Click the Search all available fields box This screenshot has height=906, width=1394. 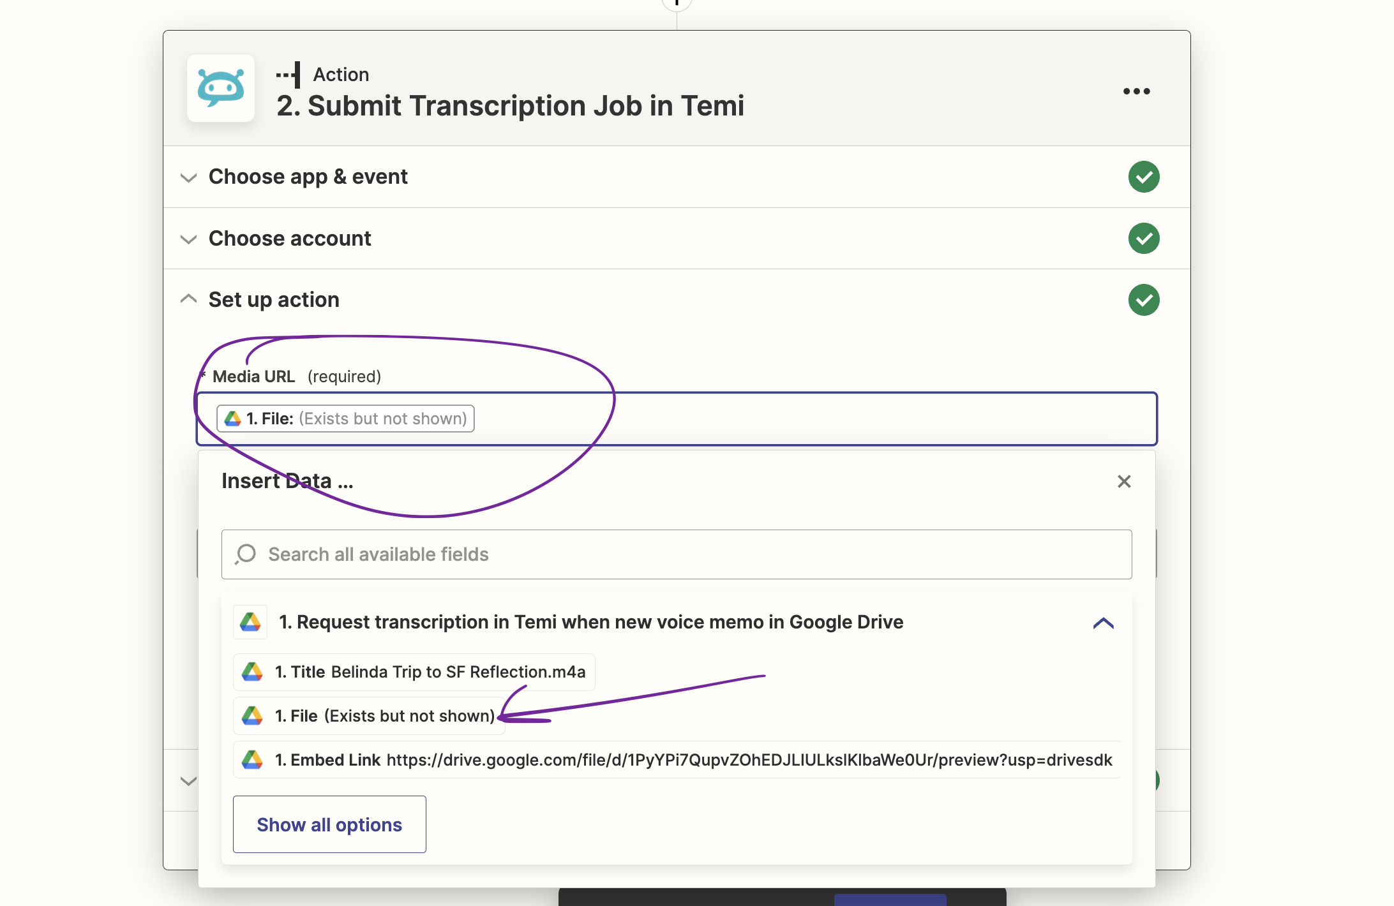(677, 554)
